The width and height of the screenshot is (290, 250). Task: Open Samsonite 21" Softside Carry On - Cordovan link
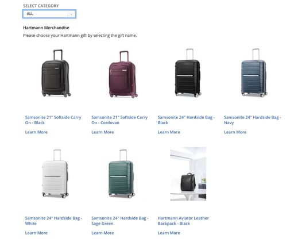pos(119,120)
